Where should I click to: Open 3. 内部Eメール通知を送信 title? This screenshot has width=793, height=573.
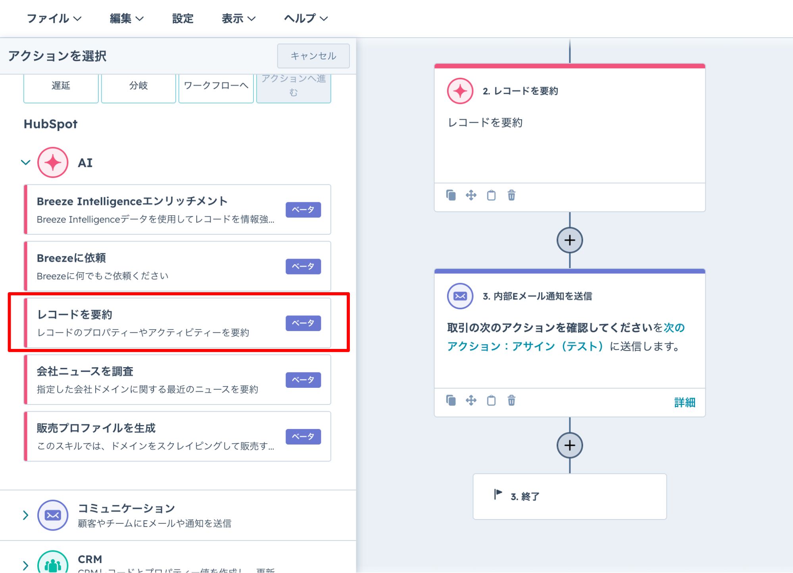coord(537,296)
